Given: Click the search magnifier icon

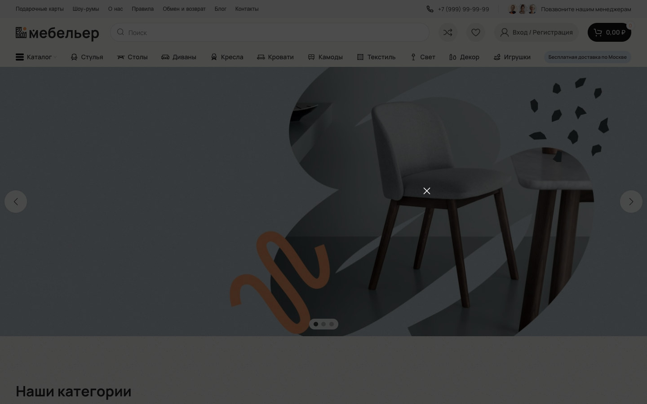Looking at the screenshot, I should coord(120,32).
